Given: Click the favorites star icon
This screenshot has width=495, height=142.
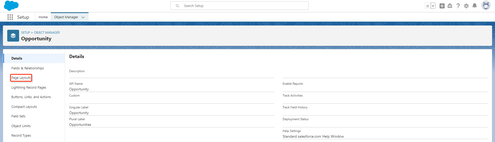Looking at the screenshot, I should (428, 6).
